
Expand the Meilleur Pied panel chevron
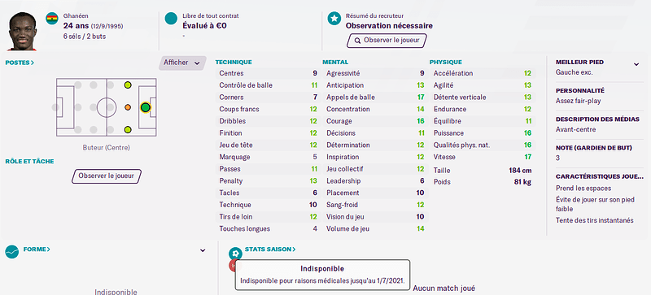click(636, 64)
